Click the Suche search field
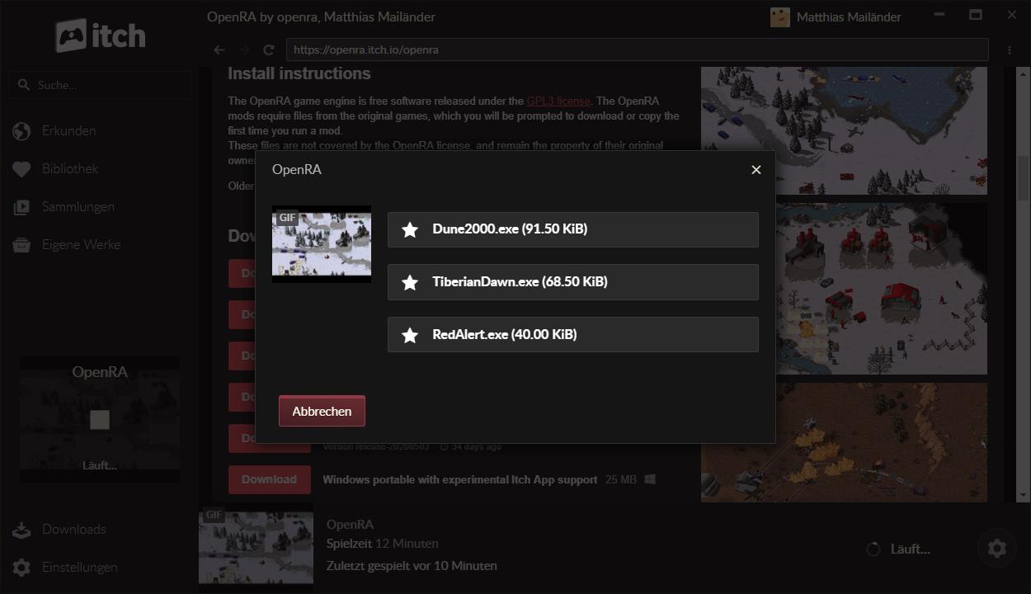Screen dimensions: 1031x594 tap(99, 84)
